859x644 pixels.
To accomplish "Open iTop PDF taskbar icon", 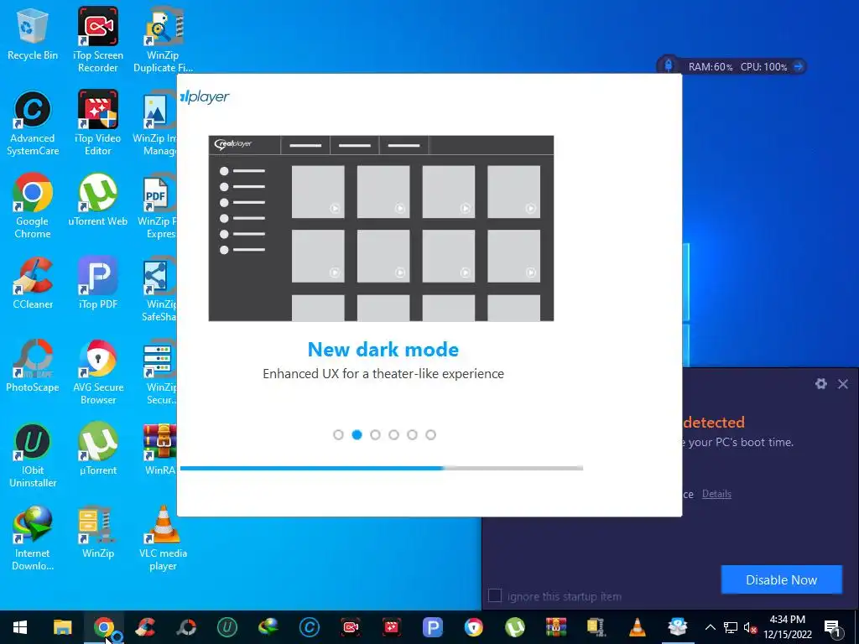I will (x=433, y=627).
